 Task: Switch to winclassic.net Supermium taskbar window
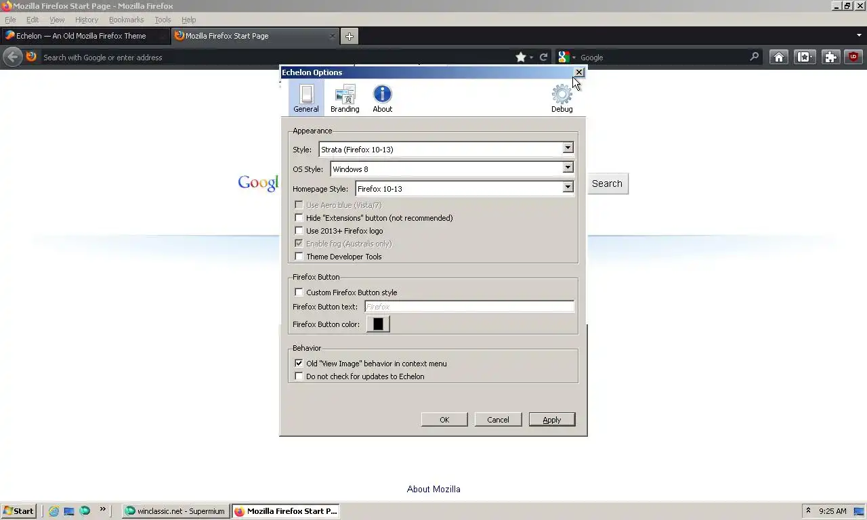click(175, 511)
